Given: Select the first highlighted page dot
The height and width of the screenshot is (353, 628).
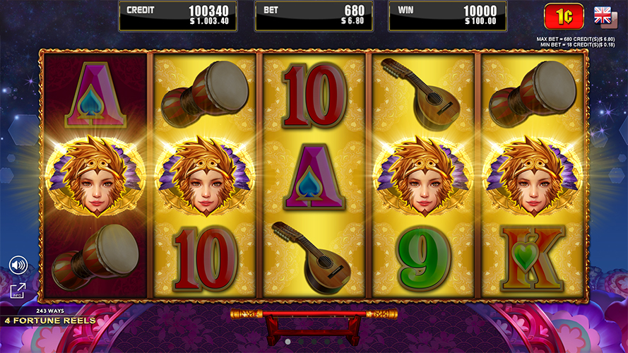Looking at the screenshot, I should 288,342.
